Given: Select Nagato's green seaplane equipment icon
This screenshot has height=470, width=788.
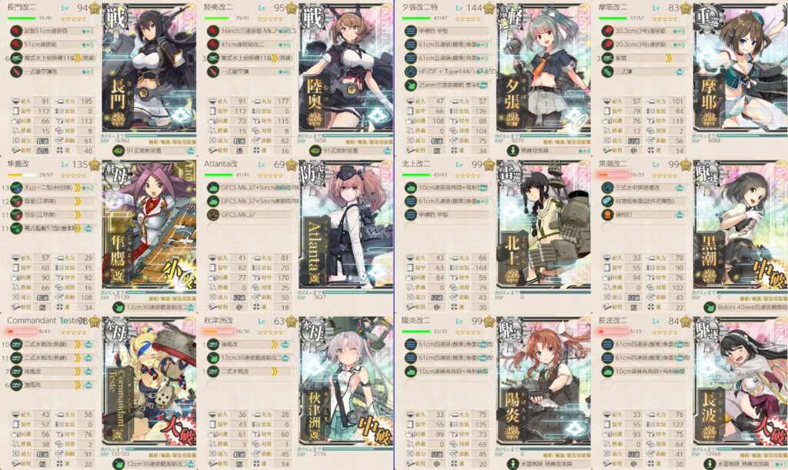Looking at the screenshot, I should pos(16,58).
